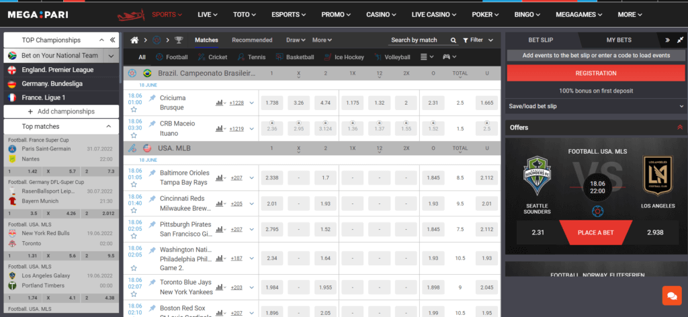Open statistics icon for Criciuma Brusque
This screenshot has width=688, height=317.
click(x=220, y=103)
